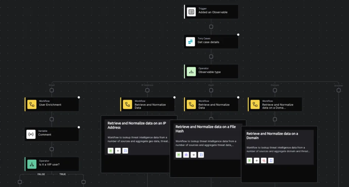Click the Variable {x} icon on Comment step
The width and height of the screenshot is (349, 187).
click(x=31, y=134)
